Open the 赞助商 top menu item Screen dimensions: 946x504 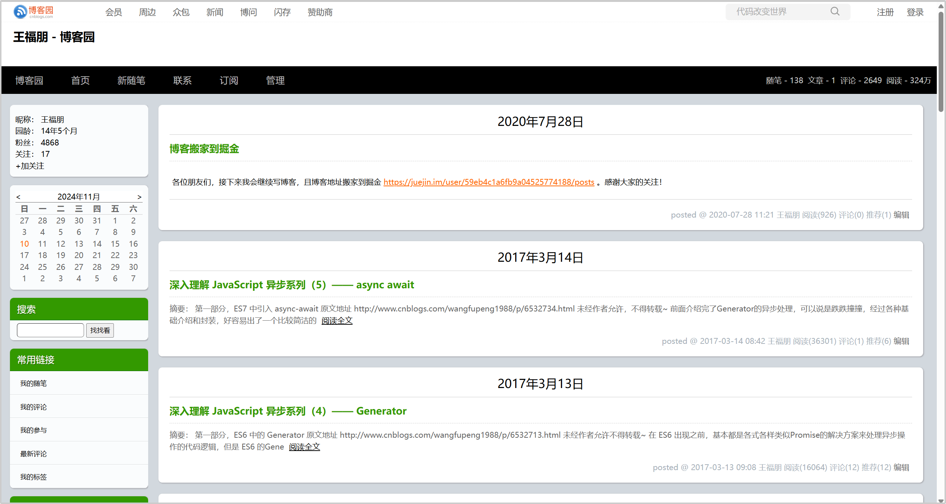320,12
